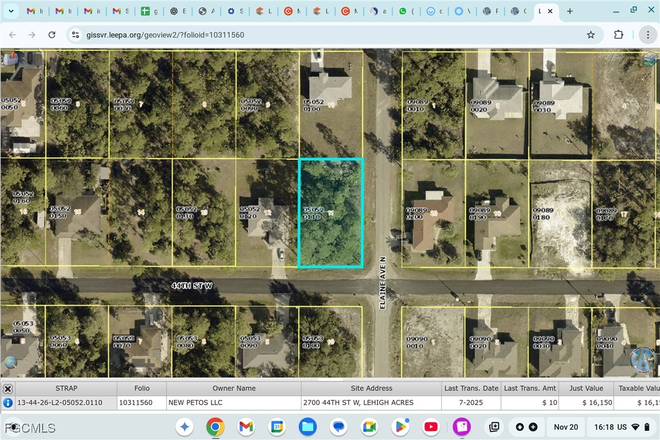660x440 pixels.
Task: Open Chrome's three-dot menu
Action: 647,35
